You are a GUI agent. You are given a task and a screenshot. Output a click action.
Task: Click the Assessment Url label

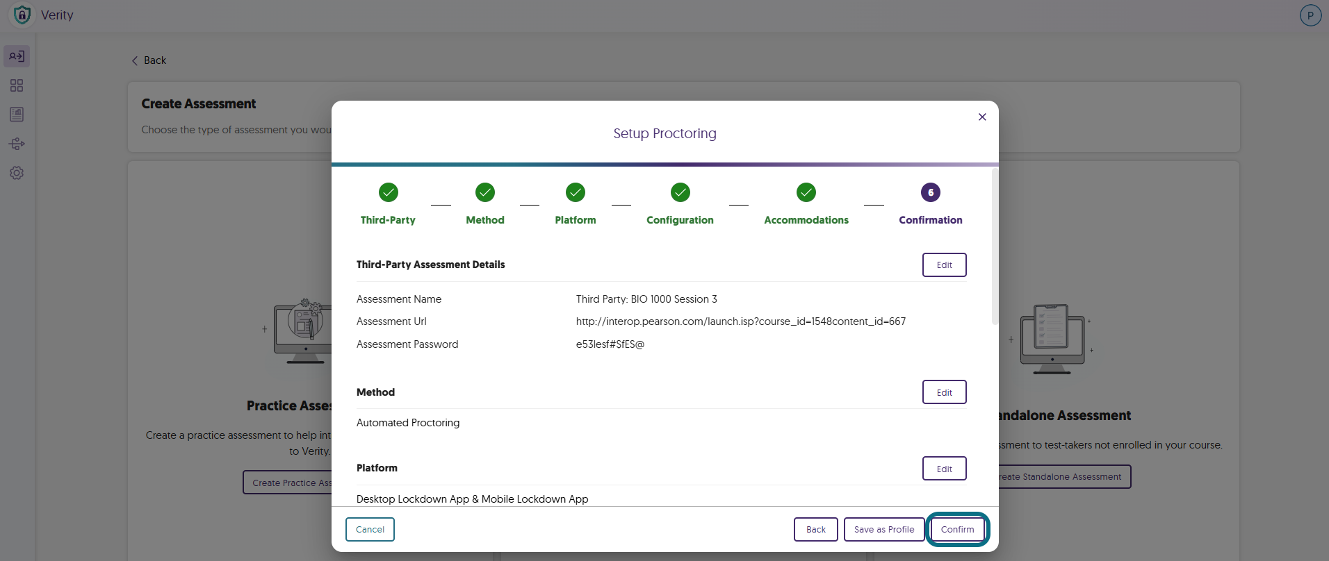point(391,321)
